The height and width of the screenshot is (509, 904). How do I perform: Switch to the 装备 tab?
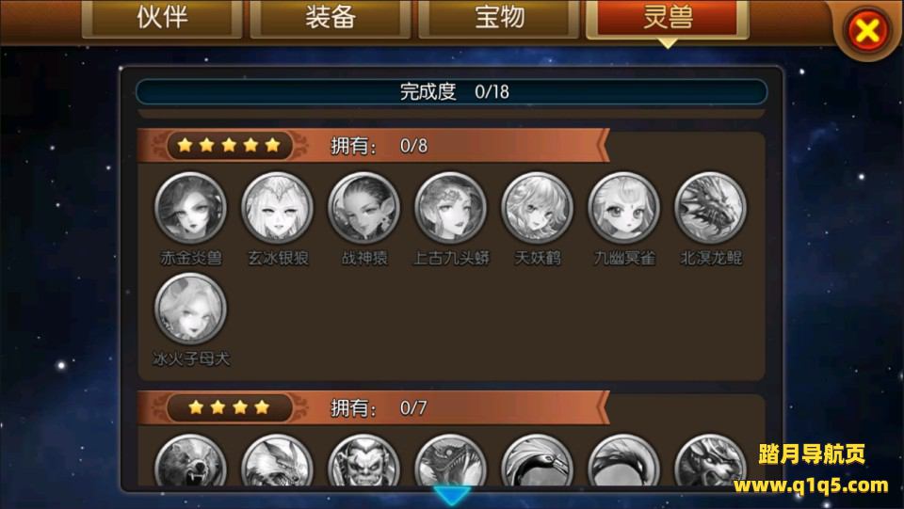tap(330, 17)
